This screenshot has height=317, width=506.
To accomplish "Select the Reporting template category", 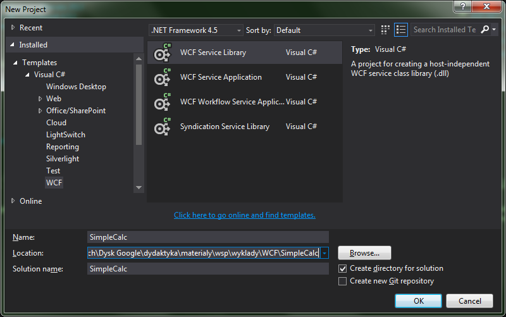I will pos(62,147).
